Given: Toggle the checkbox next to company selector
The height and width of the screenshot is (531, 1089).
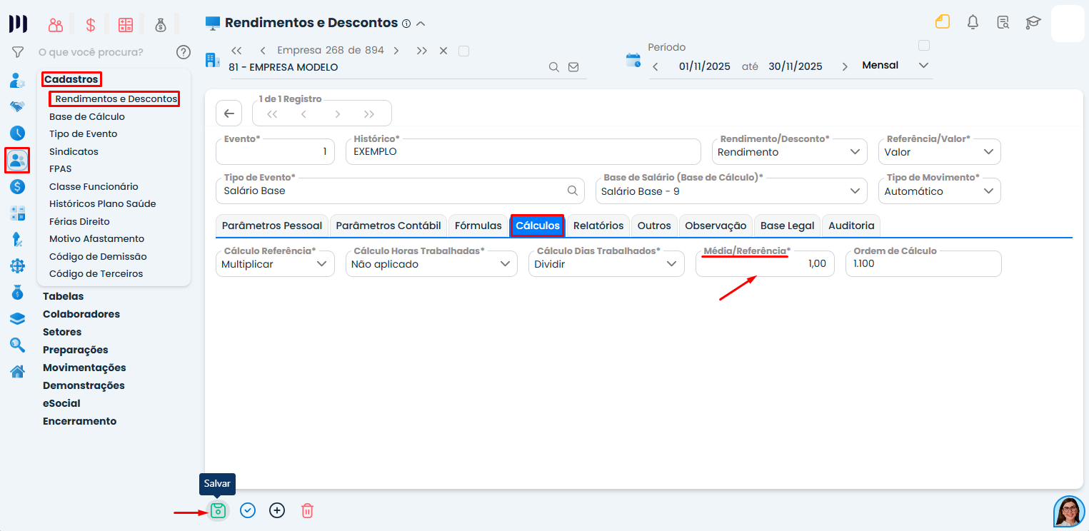Looking at the screenshot, I should pos(463,51).
